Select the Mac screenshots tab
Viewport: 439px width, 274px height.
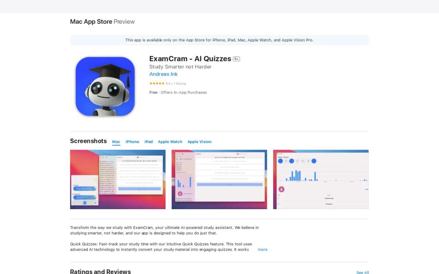[x=116, y=142]
